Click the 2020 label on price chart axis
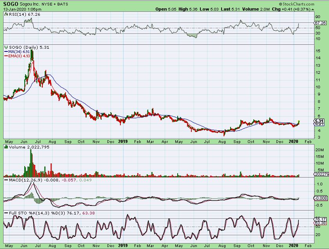The image size is (329, 249). click(x=293, y=141)
